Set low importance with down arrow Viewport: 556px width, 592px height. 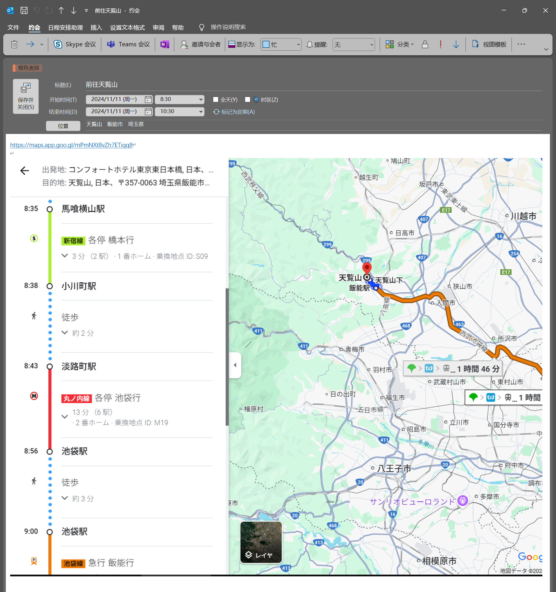pyautogui.click(x=455, y=44)
